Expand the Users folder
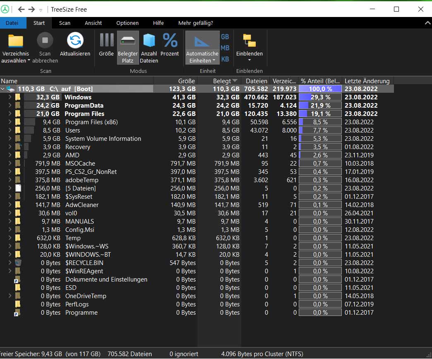This screenshot has width=432, height=359. [10, 130]
